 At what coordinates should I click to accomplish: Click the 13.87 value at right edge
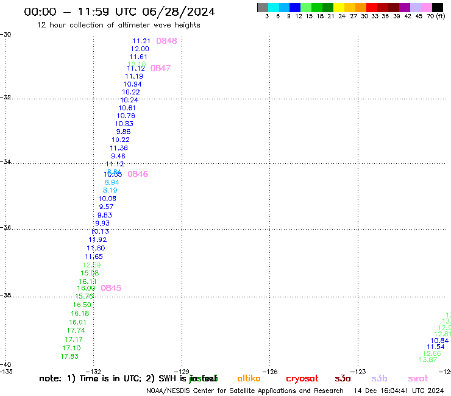(428, 359)
